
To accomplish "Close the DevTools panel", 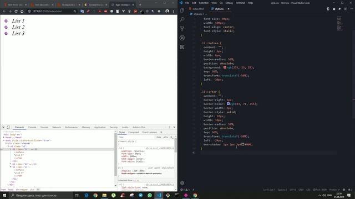I will (174, 127).
